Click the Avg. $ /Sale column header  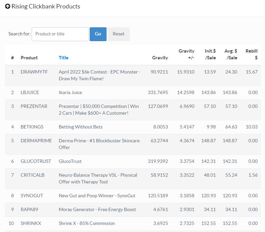(x=231, y=54)
